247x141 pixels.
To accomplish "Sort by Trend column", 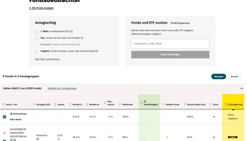I will point(214,105).
